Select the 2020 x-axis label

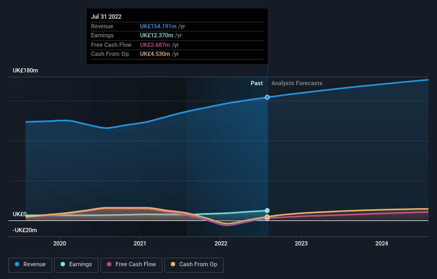click(60, 244)
